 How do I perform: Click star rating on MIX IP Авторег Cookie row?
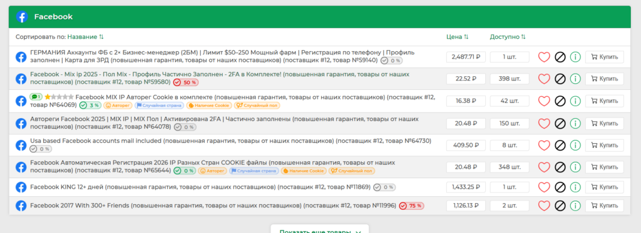59,97
